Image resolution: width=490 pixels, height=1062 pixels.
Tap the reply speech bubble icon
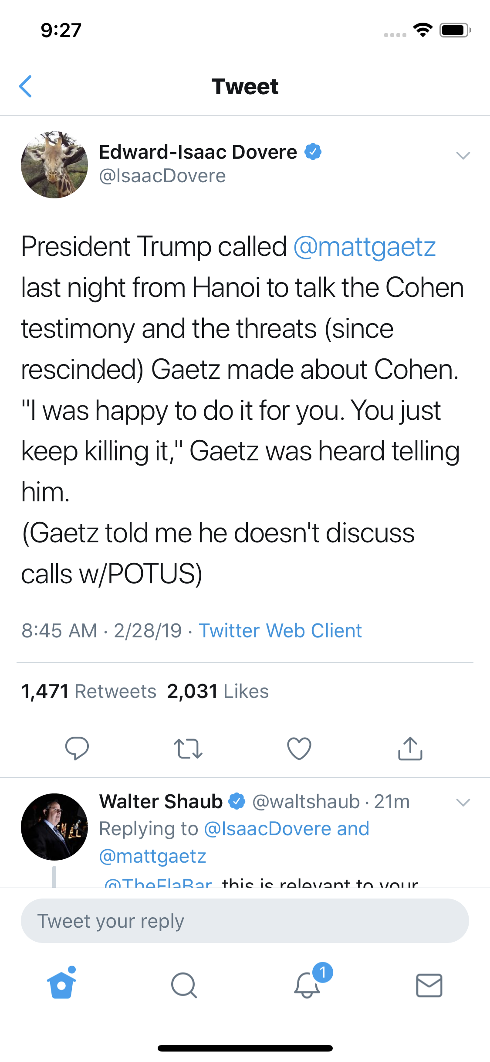pyautogui.click(x=77, y=748)
